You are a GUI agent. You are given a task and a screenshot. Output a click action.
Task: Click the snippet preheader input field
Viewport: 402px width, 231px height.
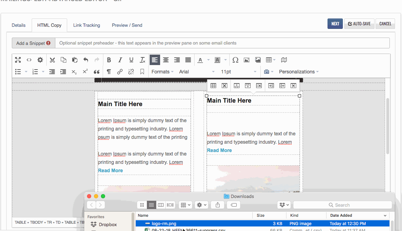pyautogui.click(x=222, y=43)
